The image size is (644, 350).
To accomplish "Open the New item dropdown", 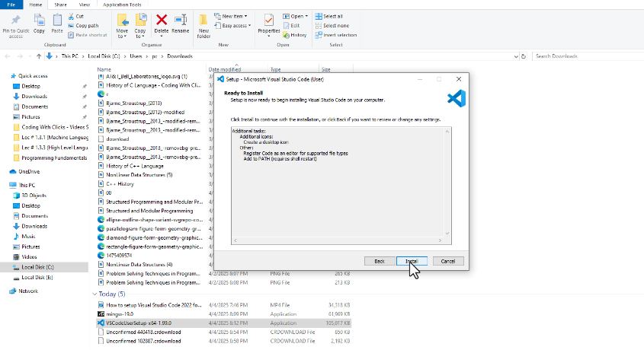I will pyautogui.click(x=231, y=16).
